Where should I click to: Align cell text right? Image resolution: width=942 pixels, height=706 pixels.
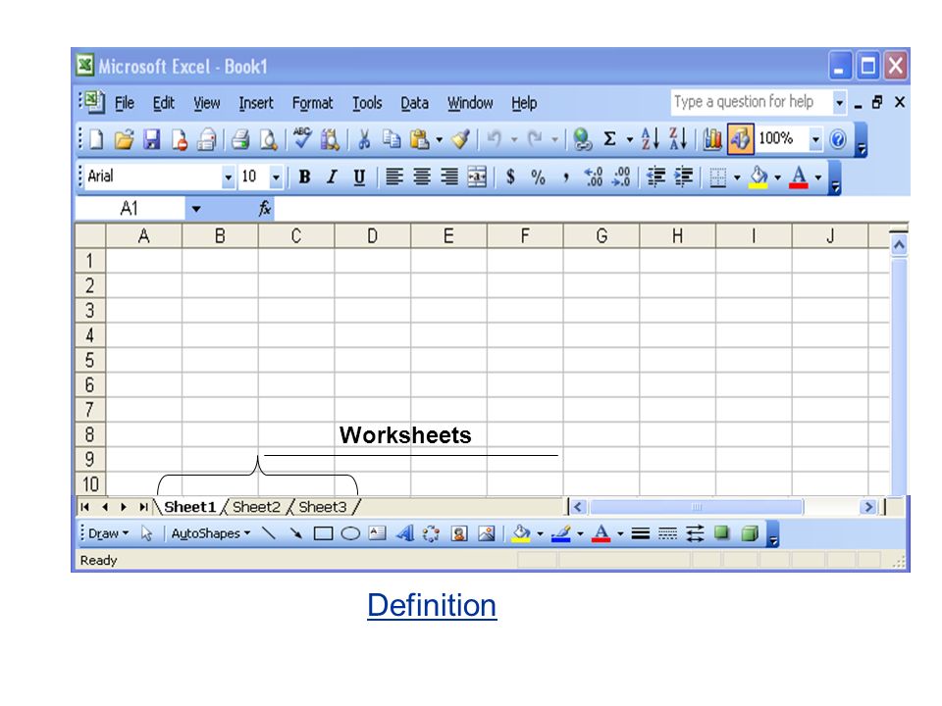(449, 177)
